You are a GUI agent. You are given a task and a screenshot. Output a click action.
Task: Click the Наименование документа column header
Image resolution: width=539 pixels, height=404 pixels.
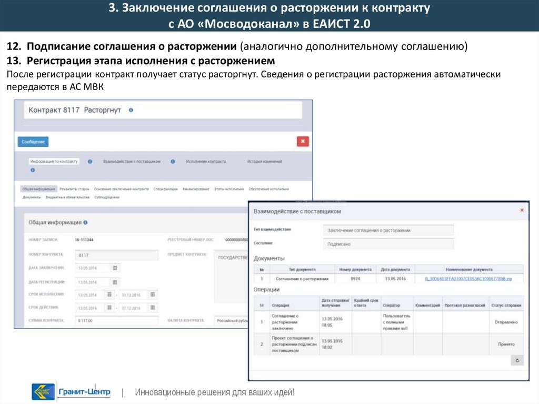click(469, 270)
